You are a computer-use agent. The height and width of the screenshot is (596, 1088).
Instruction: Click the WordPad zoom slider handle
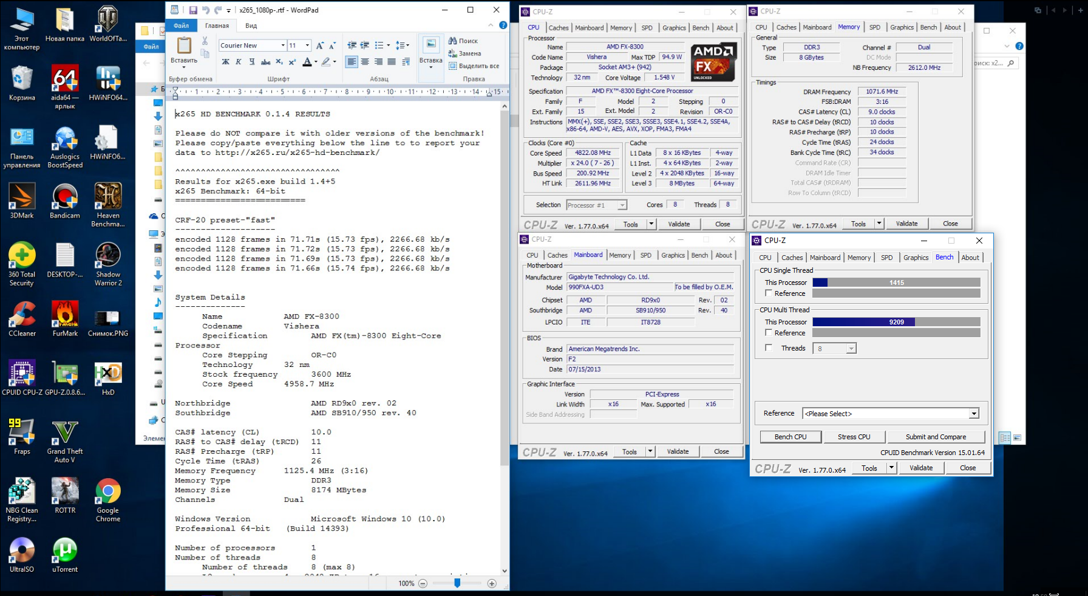click(x=457, y=583)
